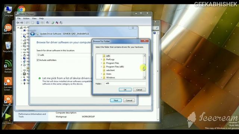Image resolution: width=239 pixels, height=134 pixels.
Task: Click the sebclient folder icon
Action: coord(104,70)
